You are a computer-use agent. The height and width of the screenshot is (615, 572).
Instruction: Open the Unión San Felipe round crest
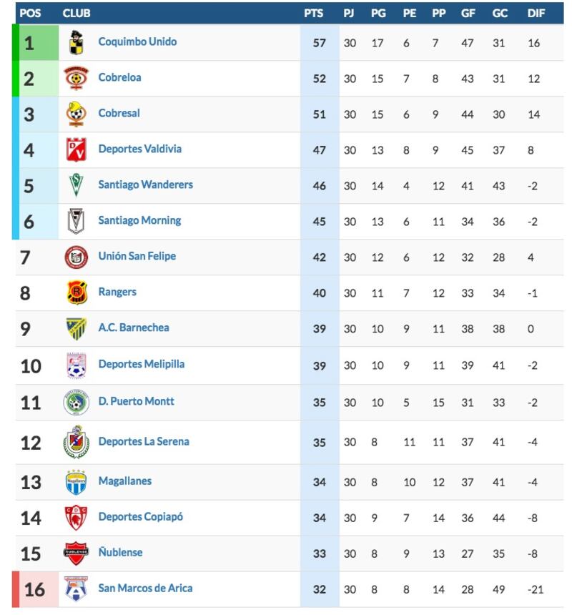pyautogui.click(x=76, y=257)
